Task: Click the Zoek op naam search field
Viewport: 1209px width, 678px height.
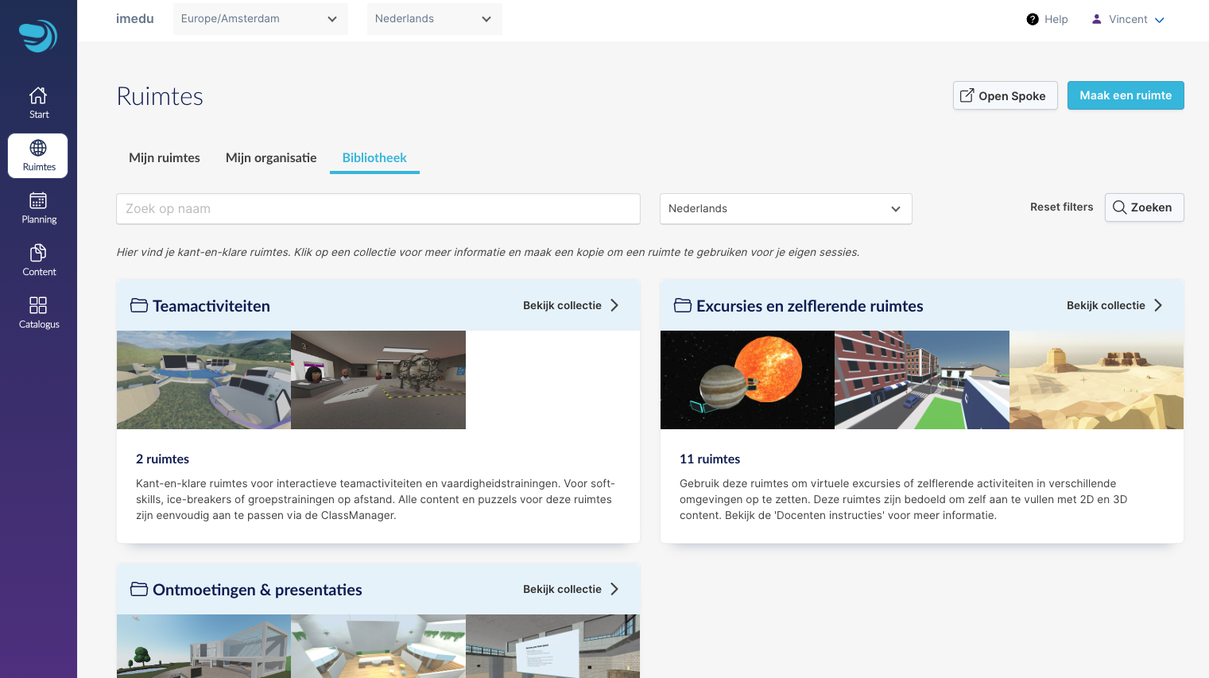Action: (x=378, y=208)
